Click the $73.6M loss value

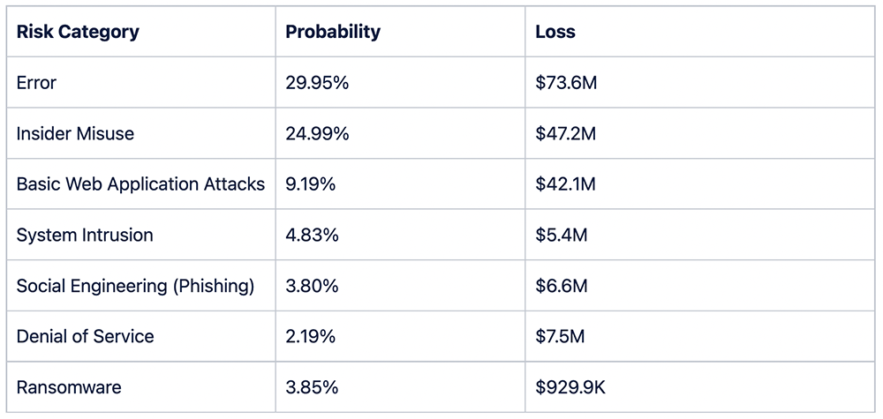tap(566, 83)
